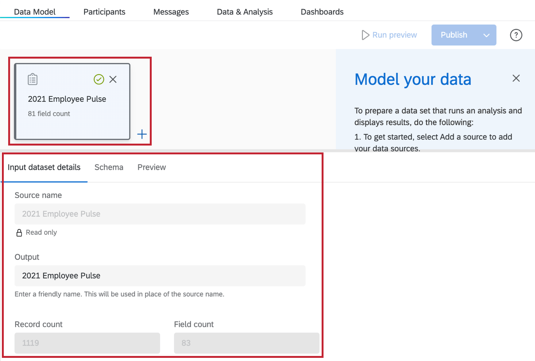Image resolution: width=535 pixels, height=361 pixels.
Task: Add a new data source with the plus icon
Action: tap(142, 134)
